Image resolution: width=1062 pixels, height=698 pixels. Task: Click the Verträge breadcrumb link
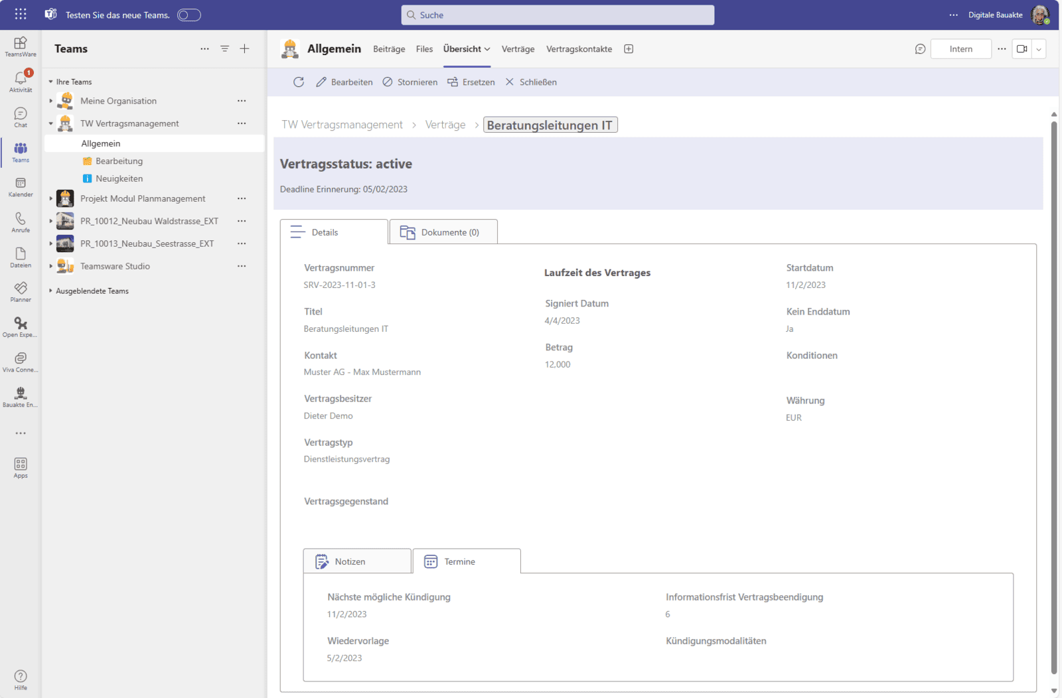445,125
